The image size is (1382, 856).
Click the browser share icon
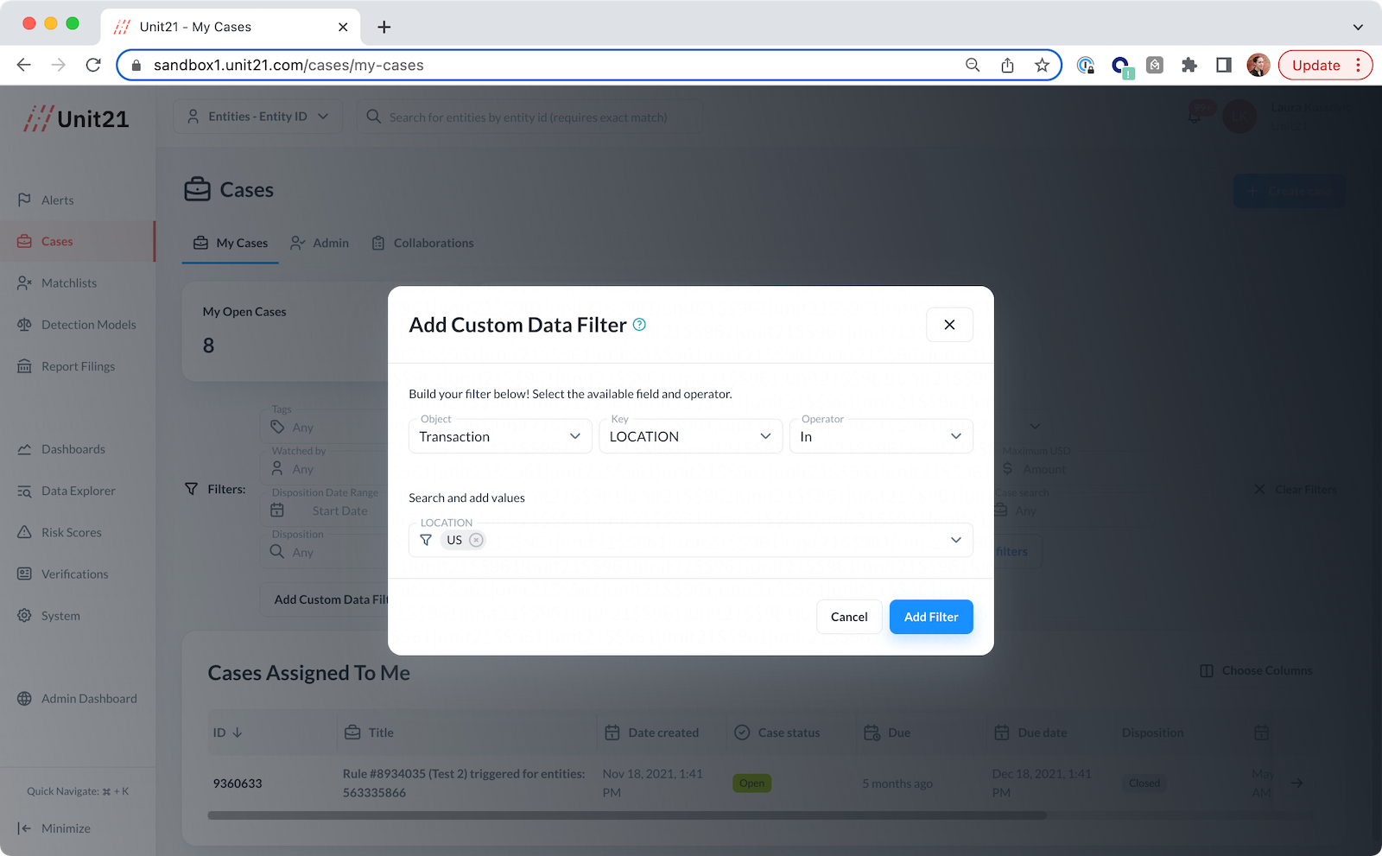[1007, 65]
